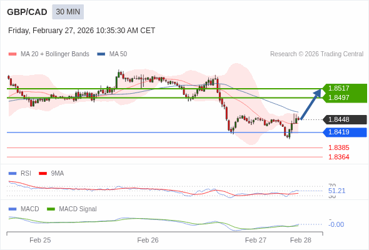Click the MACD legend label
369x250 pixels.
point(30,209)
